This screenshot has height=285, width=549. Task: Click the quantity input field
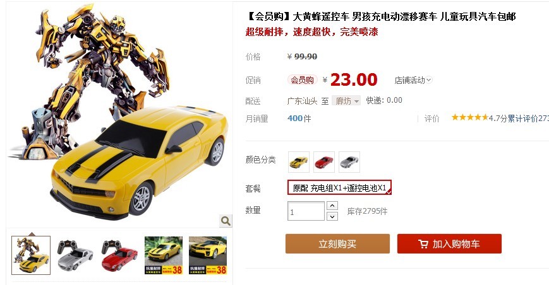point(306,211)
